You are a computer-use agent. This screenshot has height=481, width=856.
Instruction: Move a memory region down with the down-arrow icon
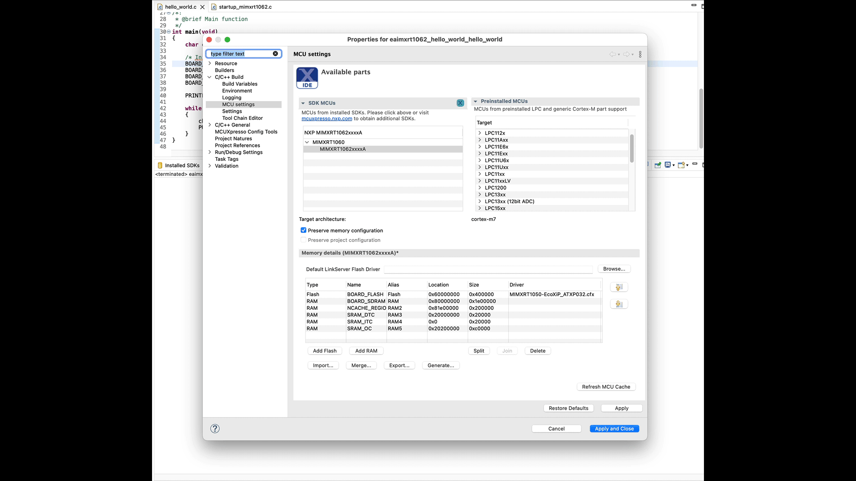[x=619, y=304]
